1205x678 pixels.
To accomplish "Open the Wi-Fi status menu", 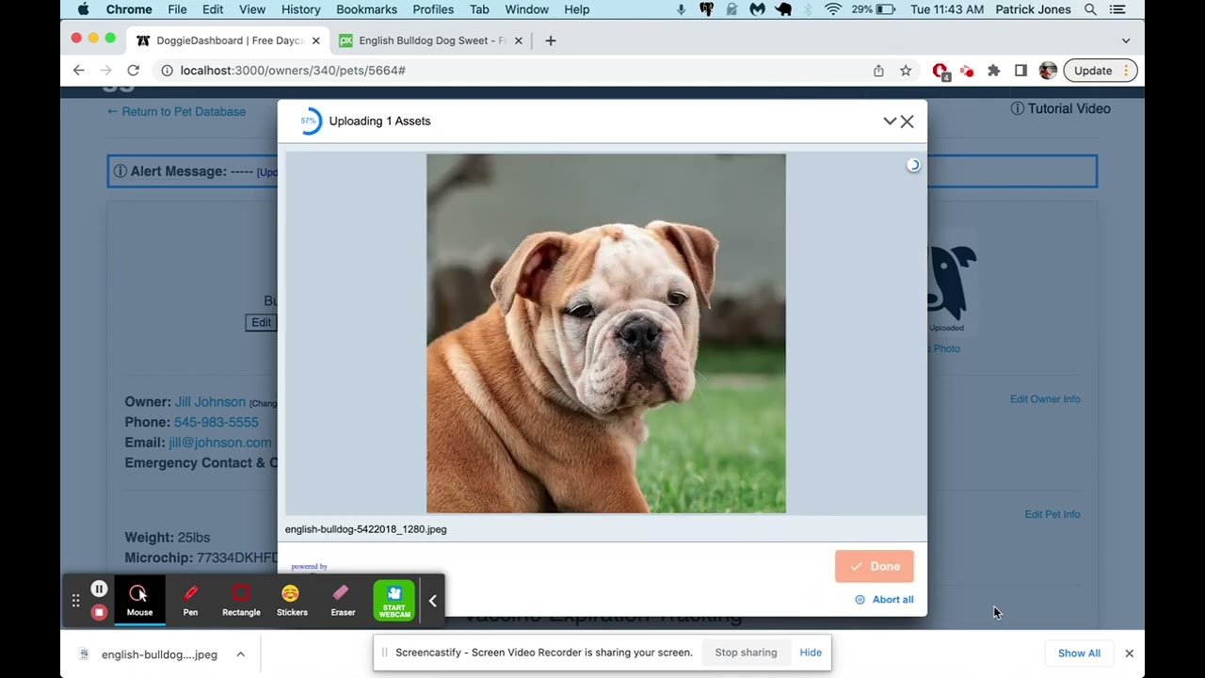I will (x=833, y=9).
